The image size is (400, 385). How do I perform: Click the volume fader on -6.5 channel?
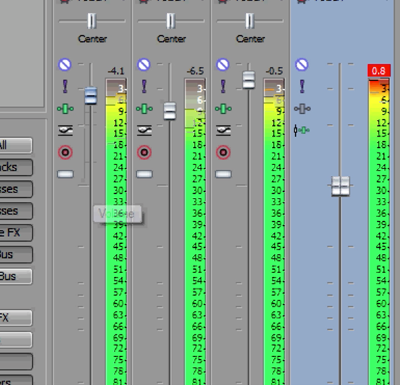(x=169, y=111)
